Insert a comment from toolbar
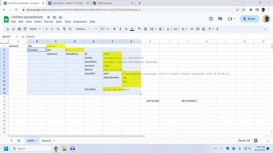 coord(198,29)
